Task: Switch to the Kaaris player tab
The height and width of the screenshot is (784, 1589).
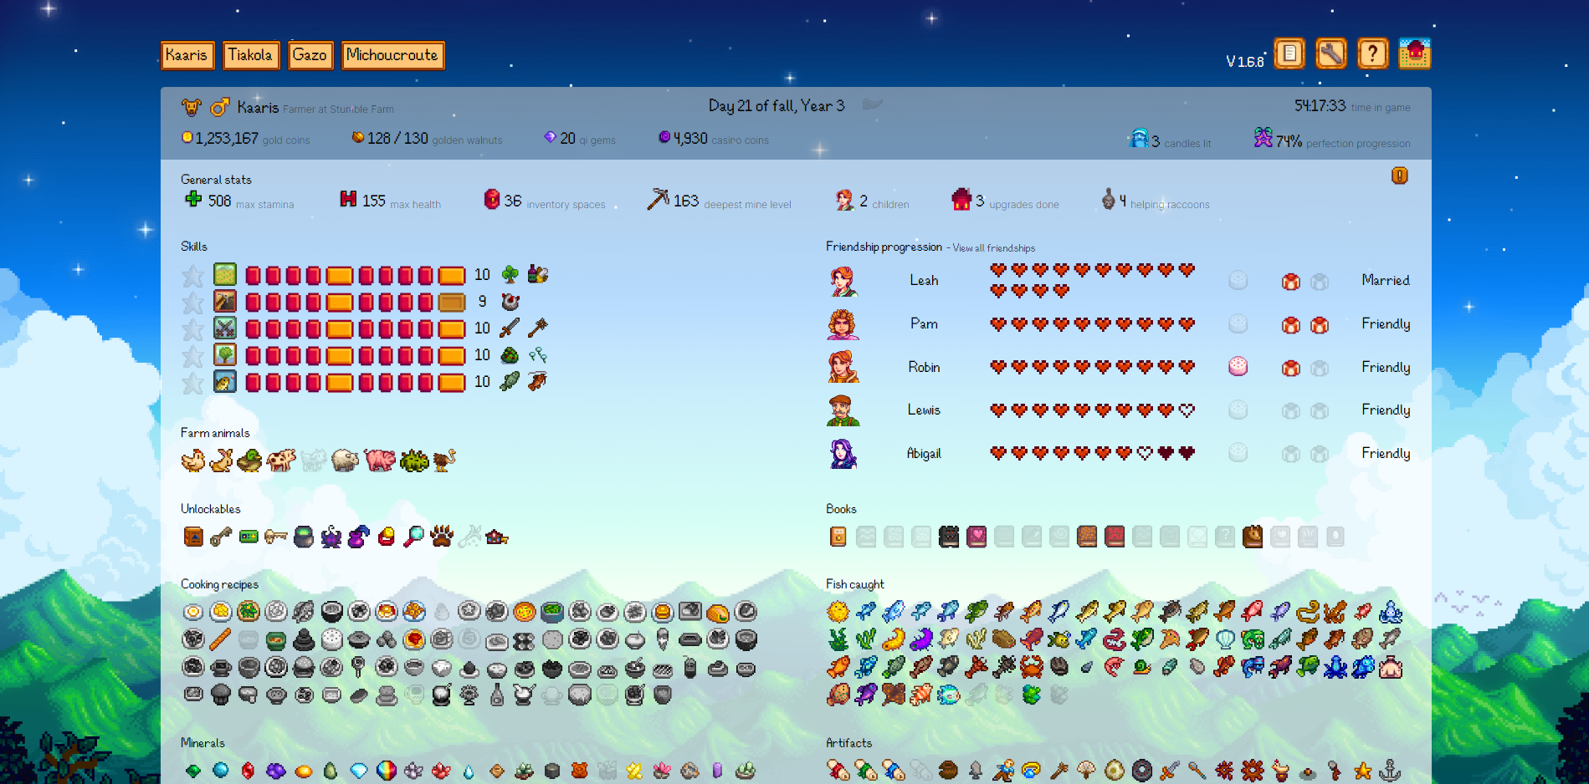Action: tap(187, 55)
